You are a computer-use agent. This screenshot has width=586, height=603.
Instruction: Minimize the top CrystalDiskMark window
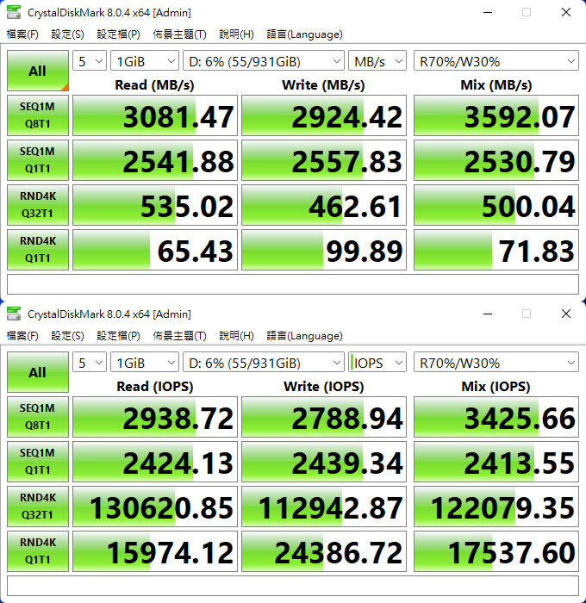pos(488,12)
